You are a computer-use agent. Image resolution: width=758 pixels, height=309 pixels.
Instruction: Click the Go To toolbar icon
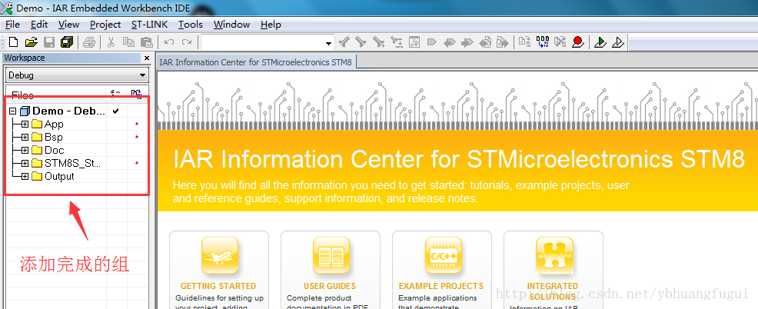pos(414,42)
